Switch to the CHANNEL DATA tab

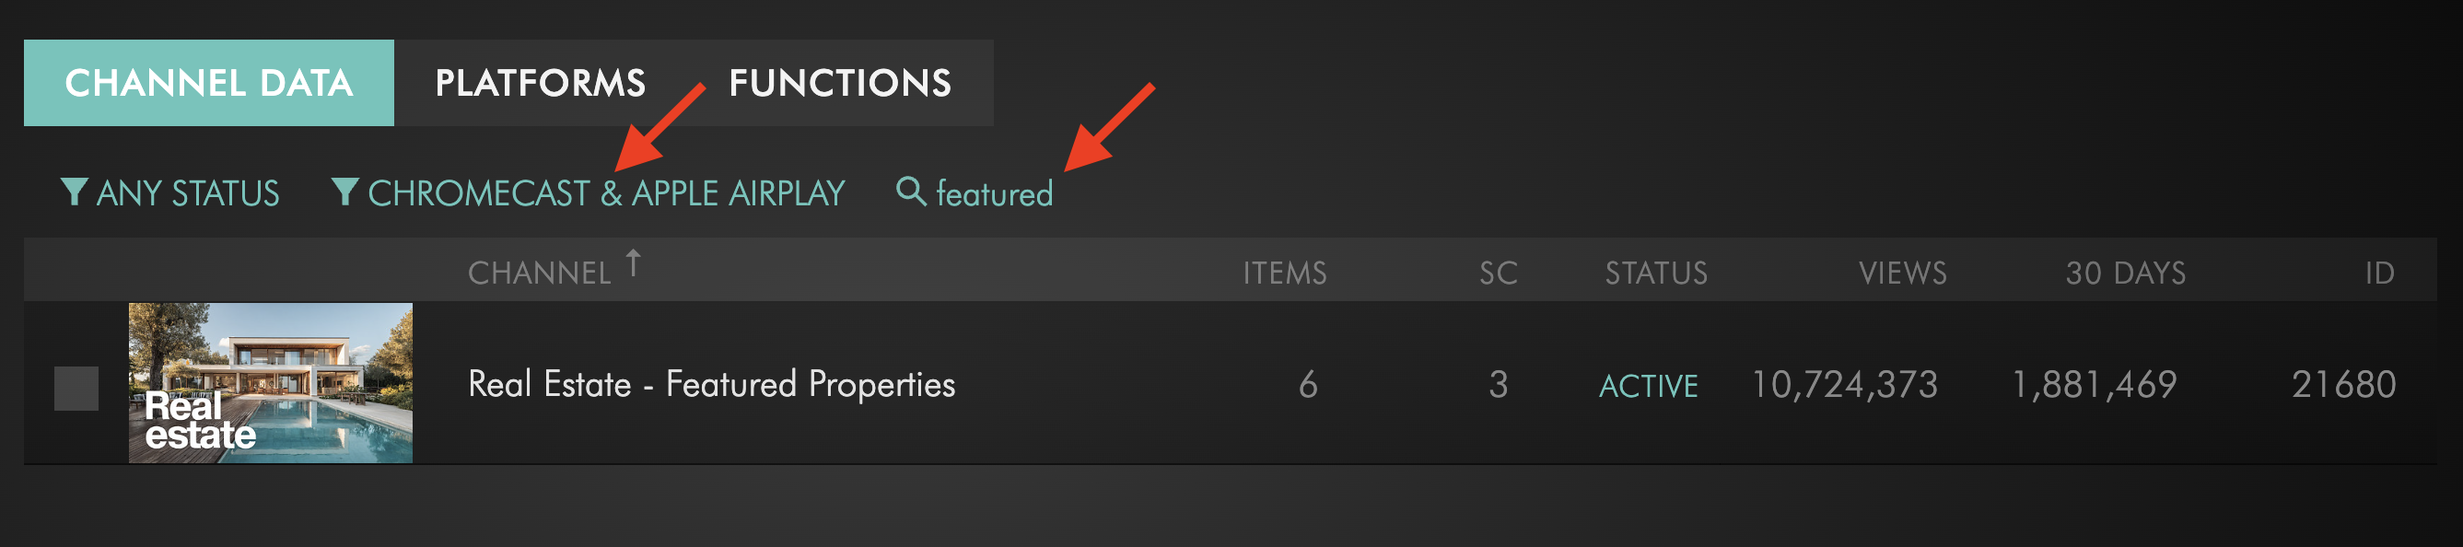pos(208,83)
